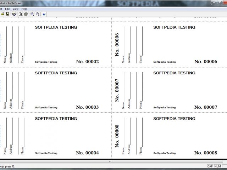The image size is (227, 170).
Task: Click 'SOFTPEDIA TESTING' heading on ticket 00002
Action: coord(56,27)
